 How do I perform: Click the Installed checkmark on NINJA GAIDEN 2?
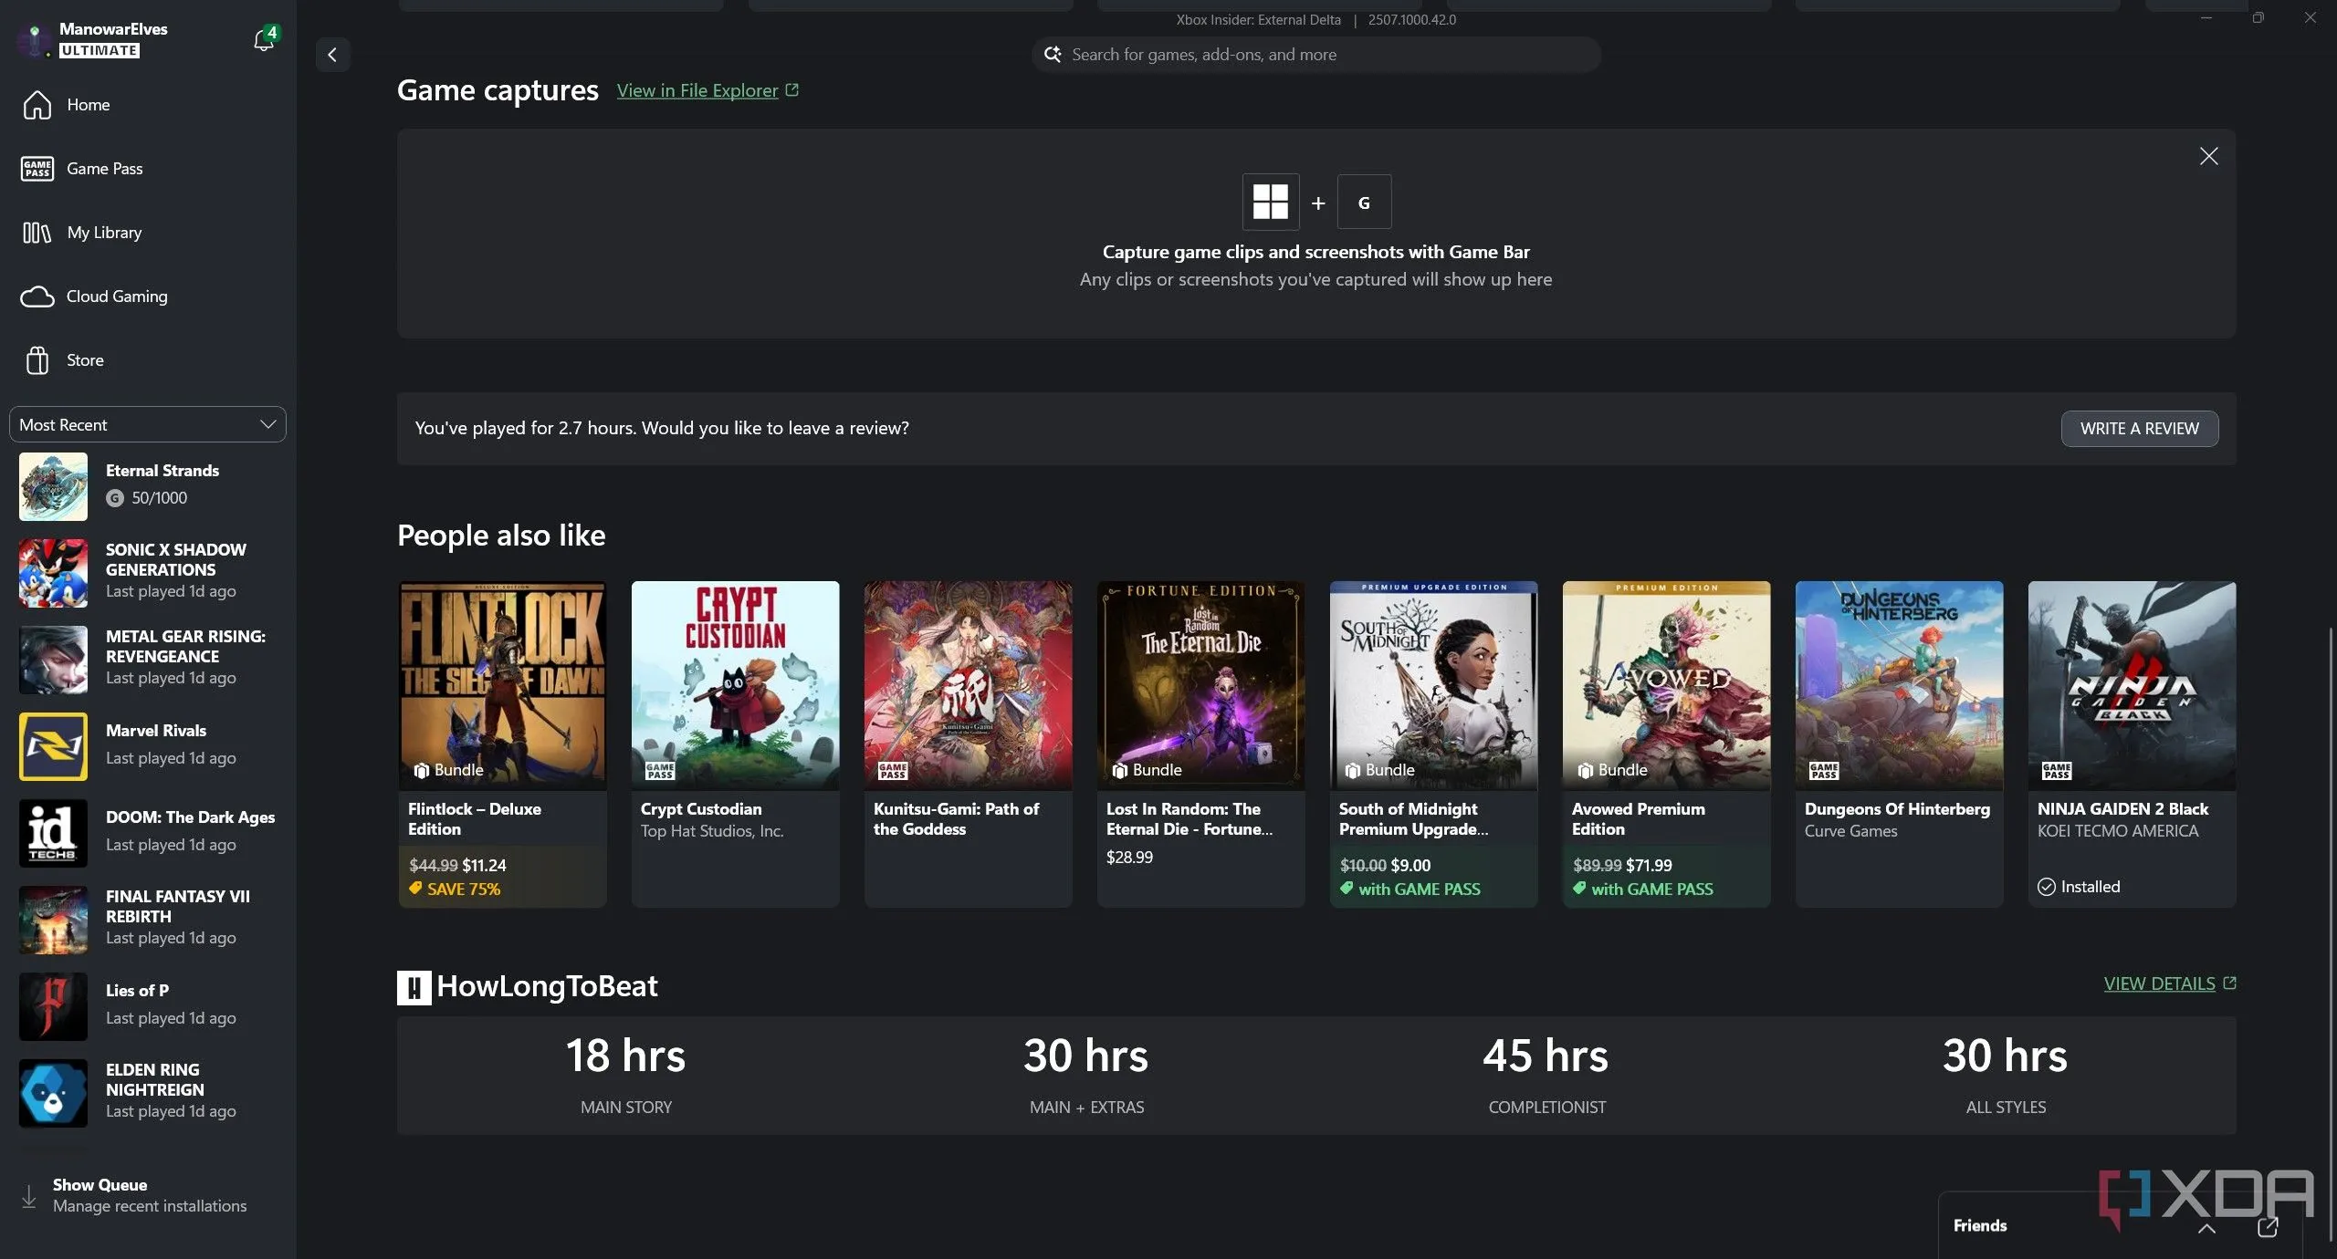2047,887
